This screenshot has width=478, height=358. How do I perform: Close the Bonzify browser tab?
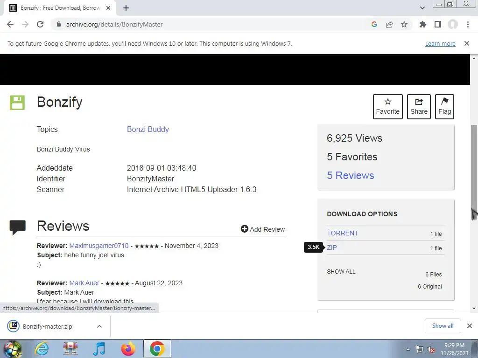coord(108,8)
